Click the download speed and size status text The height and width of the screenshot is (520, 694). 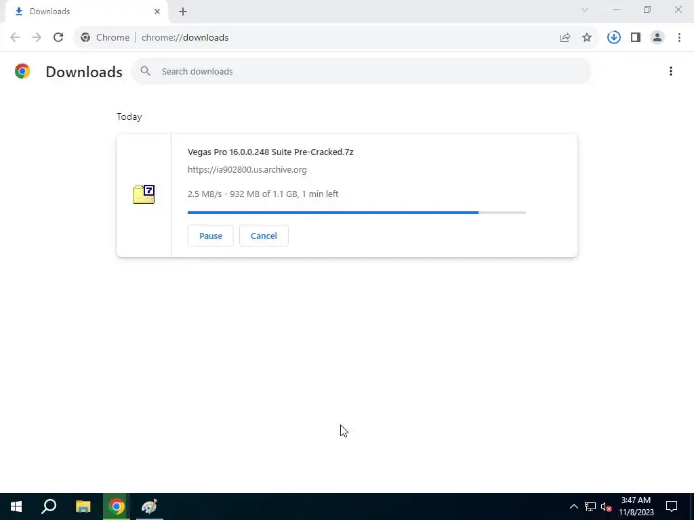tap(263, 194)
